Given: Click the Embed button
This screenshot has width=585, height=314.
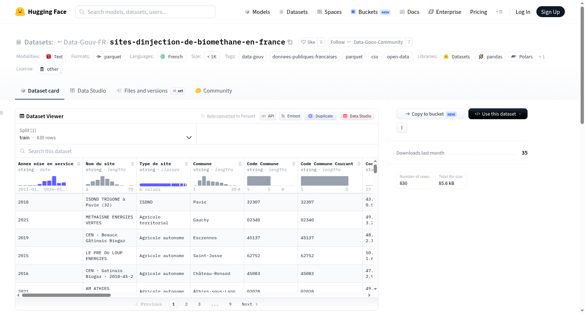Looking at the screenshot, I should tap(290, 116).
